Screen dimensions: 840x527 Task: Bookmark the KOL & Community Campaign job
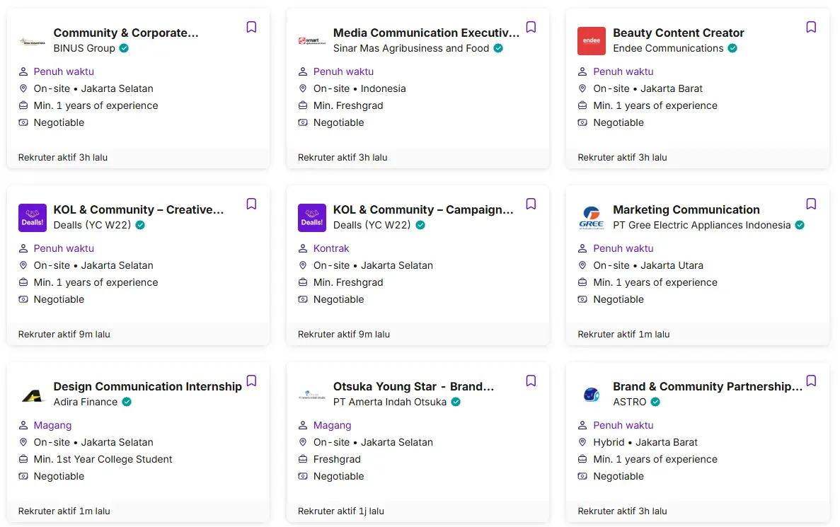pyautogui.click(x=531, y=204)
